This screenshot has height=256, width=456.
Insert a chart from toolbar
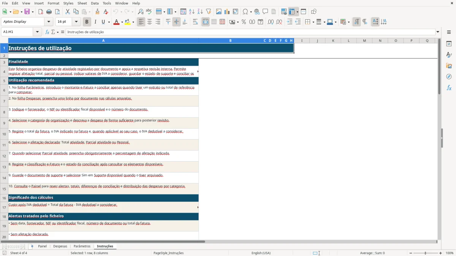tap(227, 12)
